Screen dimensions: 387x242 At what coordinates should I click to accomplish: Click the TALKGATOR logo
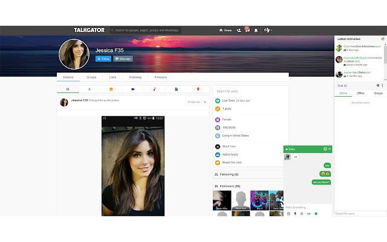click(89, 30)
